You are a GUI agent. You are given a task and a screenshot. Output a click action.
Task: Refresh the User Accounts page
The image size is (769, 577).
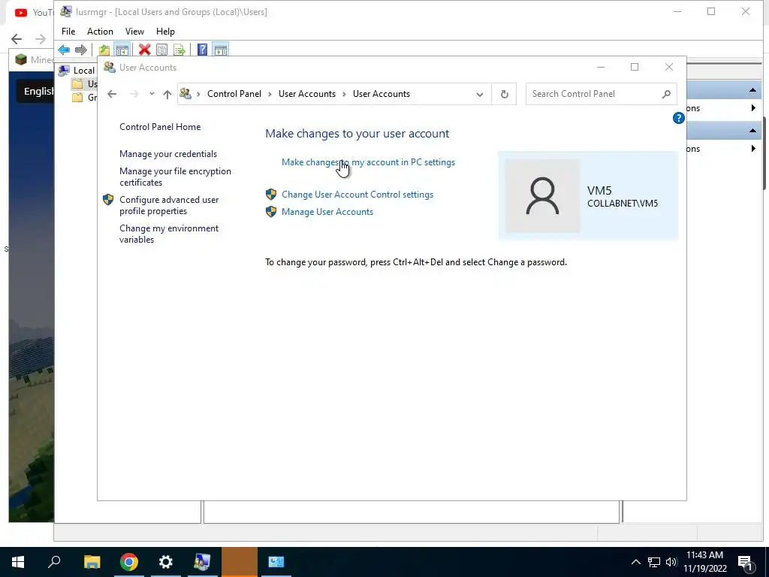[x=504, y=94]
